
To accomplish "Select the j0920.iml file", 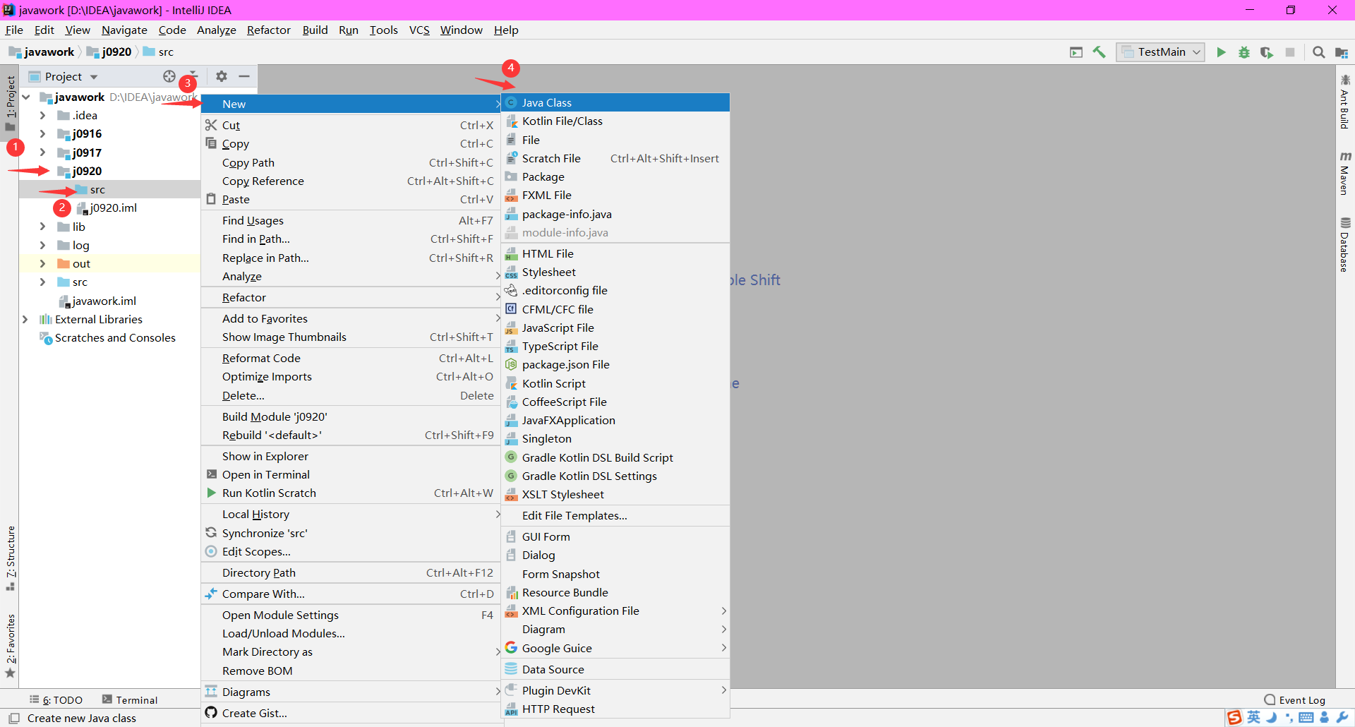I will coord(107,208).
